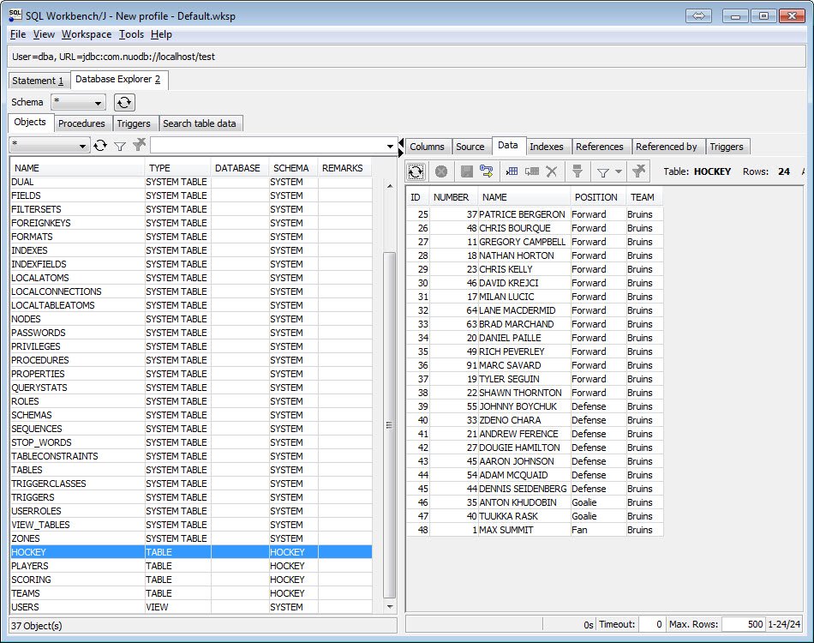Click the remove data filter icon
This screenshot has width=814, height=643.
point(639,171)
